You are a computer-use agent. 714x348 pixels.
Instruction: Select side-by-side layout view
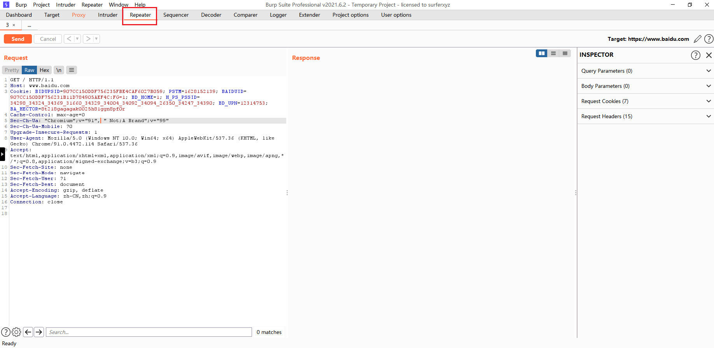[x=542, y=53]
